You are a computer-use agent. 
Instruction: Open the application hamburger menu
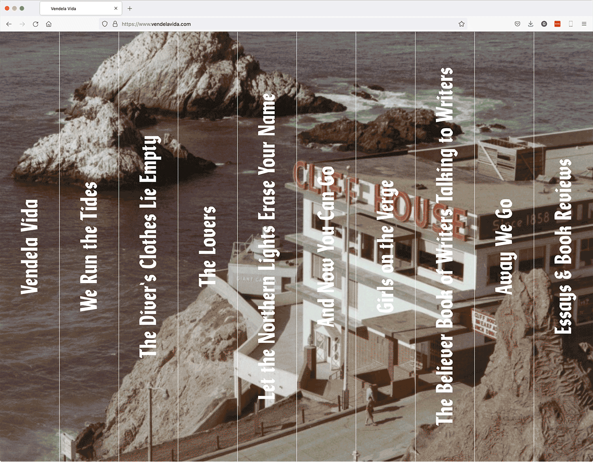[584, 24]
